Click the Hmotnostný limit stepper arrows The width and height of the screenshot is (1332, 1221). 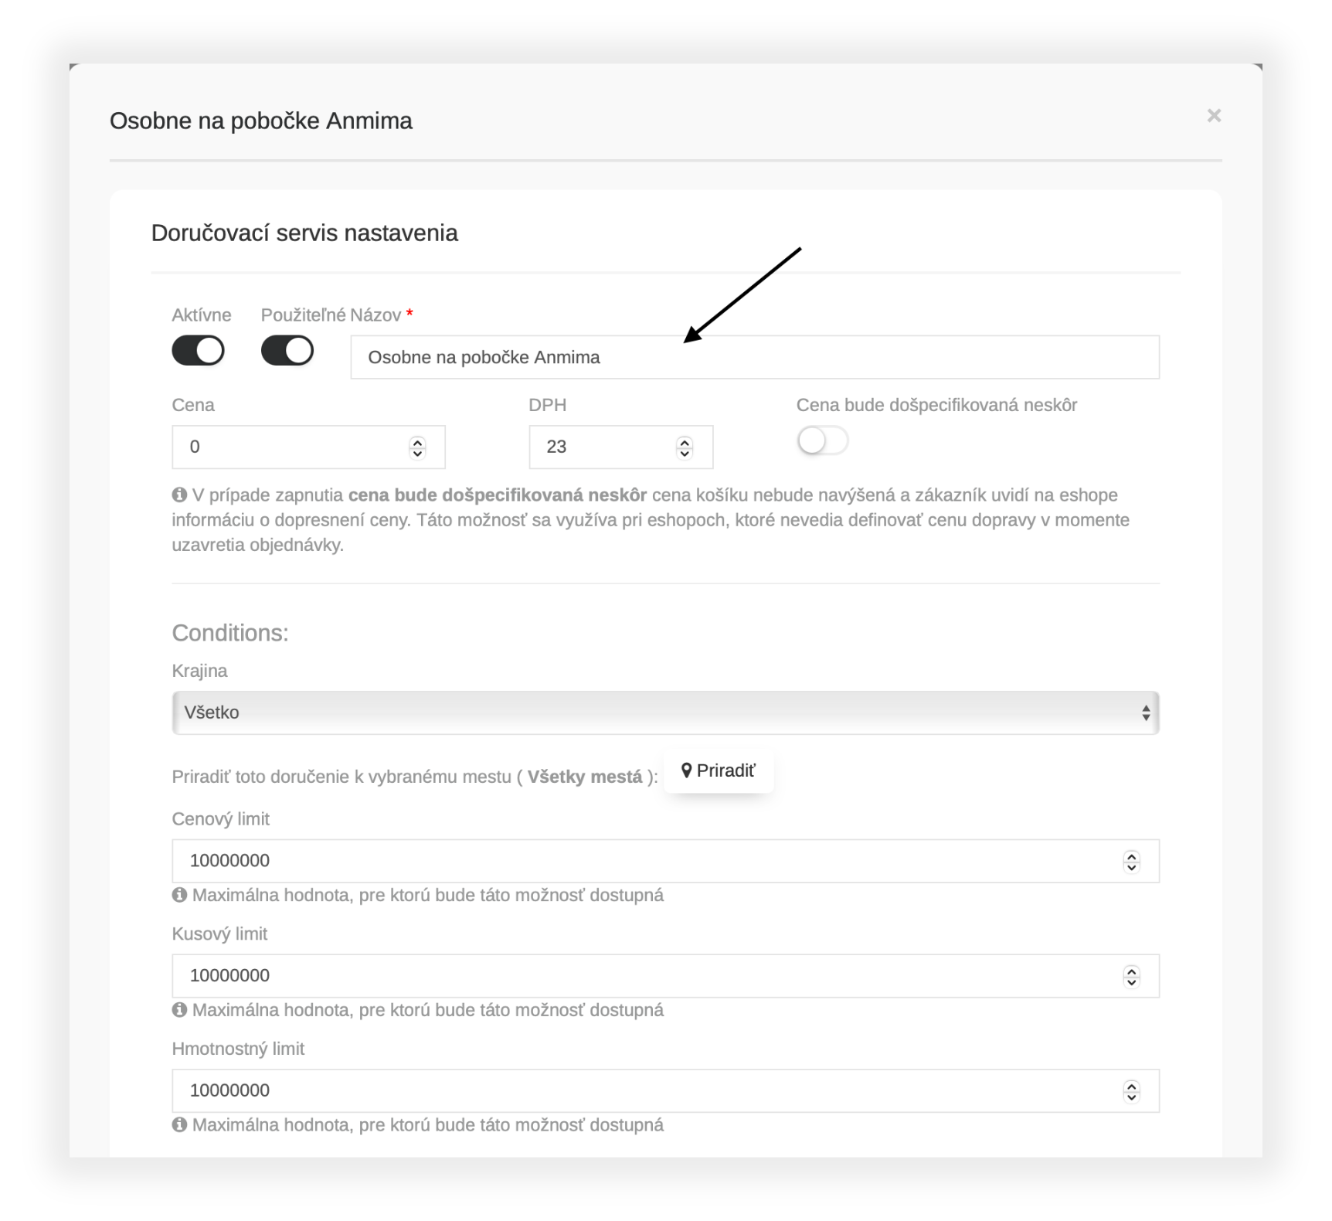click(1132, 1092)
